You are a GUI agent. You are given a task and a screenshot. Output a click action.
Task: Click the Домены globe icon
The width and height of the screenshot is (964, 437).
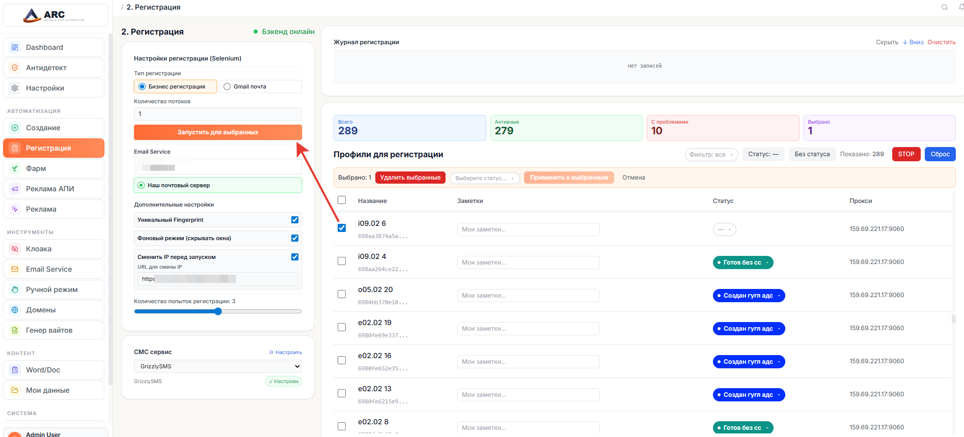(15, 310)
